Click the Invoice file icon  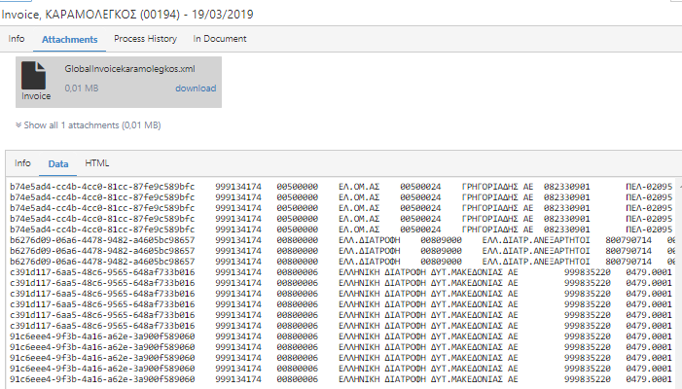33,75
